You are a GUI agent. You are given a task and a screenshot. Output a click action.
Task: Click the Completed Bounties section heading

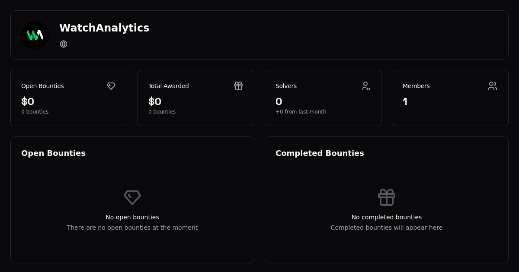[320, 153]
